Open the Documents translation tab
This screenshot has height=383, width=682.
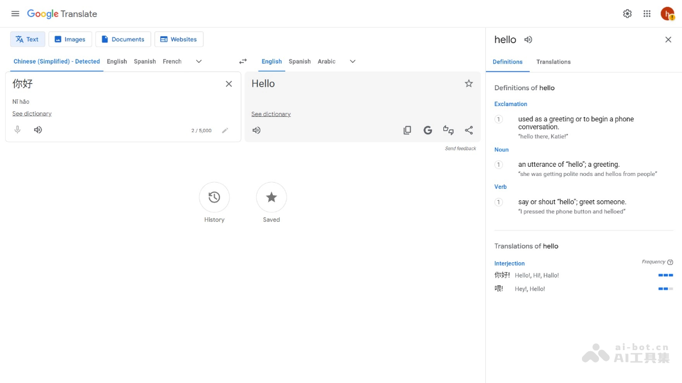click(x=123, y=39)
